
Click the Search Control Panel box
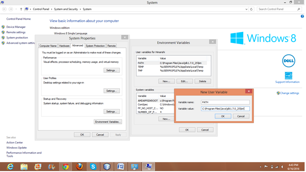(279, 9)
